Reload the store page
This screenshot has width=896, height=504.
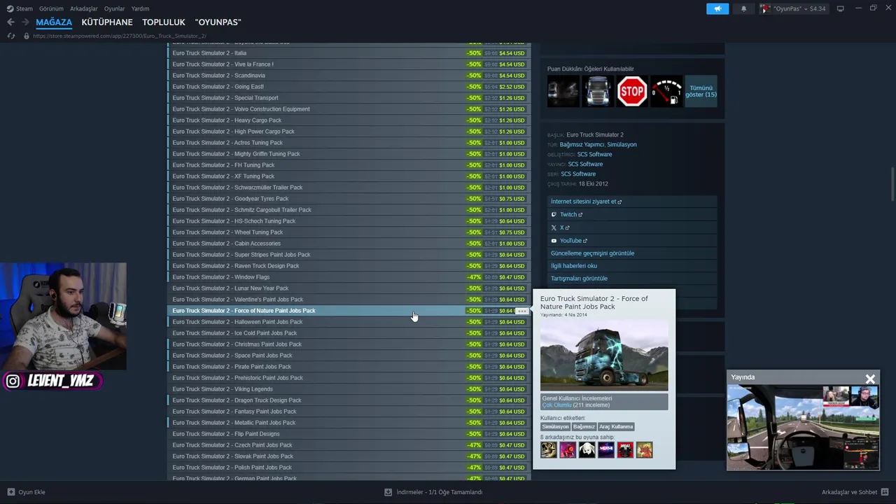coord(10,36)
